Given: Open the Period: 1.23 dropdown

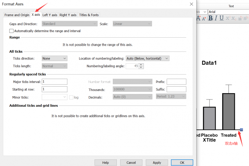Looking at the screenshot, I should [171, 97].
